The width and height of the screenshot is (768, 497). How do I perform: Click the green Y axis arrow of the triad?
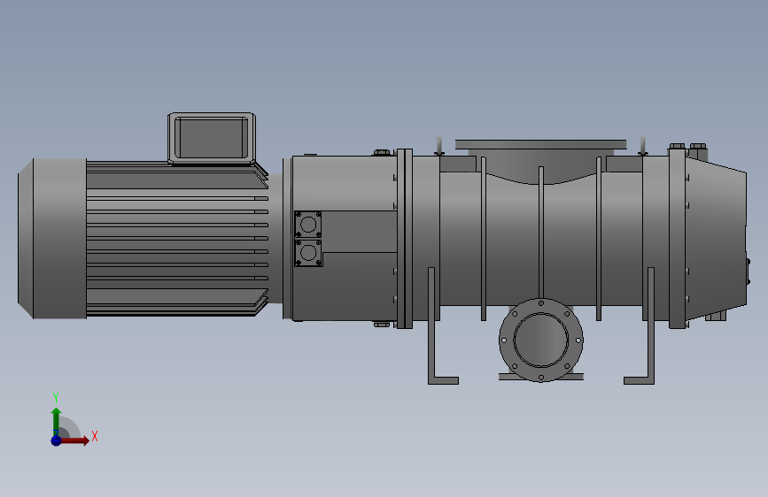click(57, 420)
